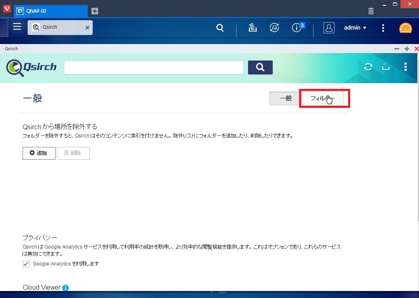Open external devices icon in top bar
Viewport: 419px width, 298px height.
[274, 28]
